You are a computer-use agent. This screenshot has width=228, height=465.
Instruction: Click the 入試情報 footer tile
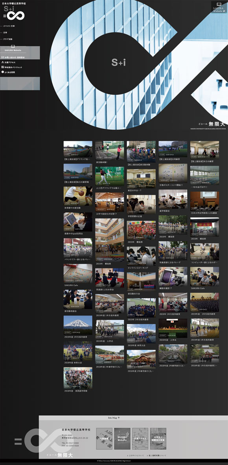tap(104, 438)
